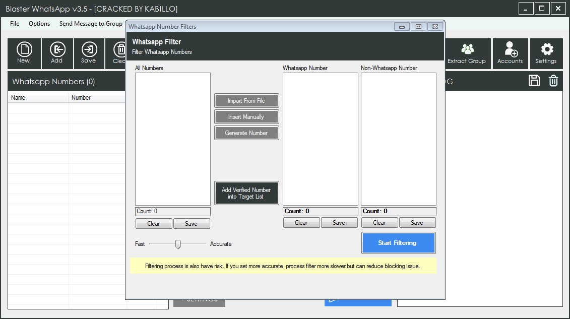Click the Name column header
This screenshot has width=570, height=319.
tap(38, 97)
